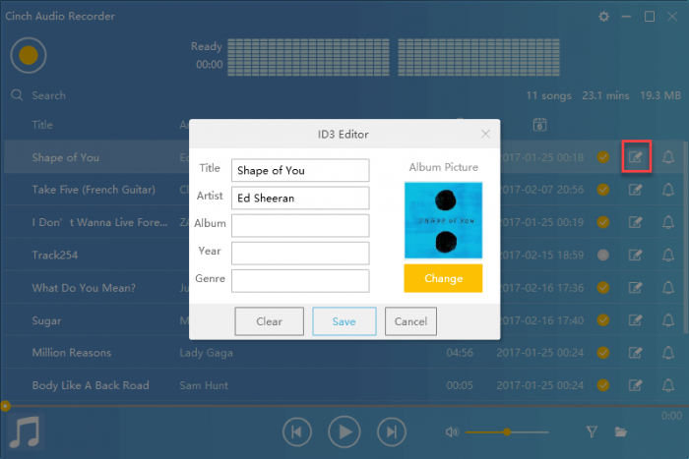Screen dimensions: 689x459
Task: Click bell icon for Million Reasons
Action: (x=668, y=353)
